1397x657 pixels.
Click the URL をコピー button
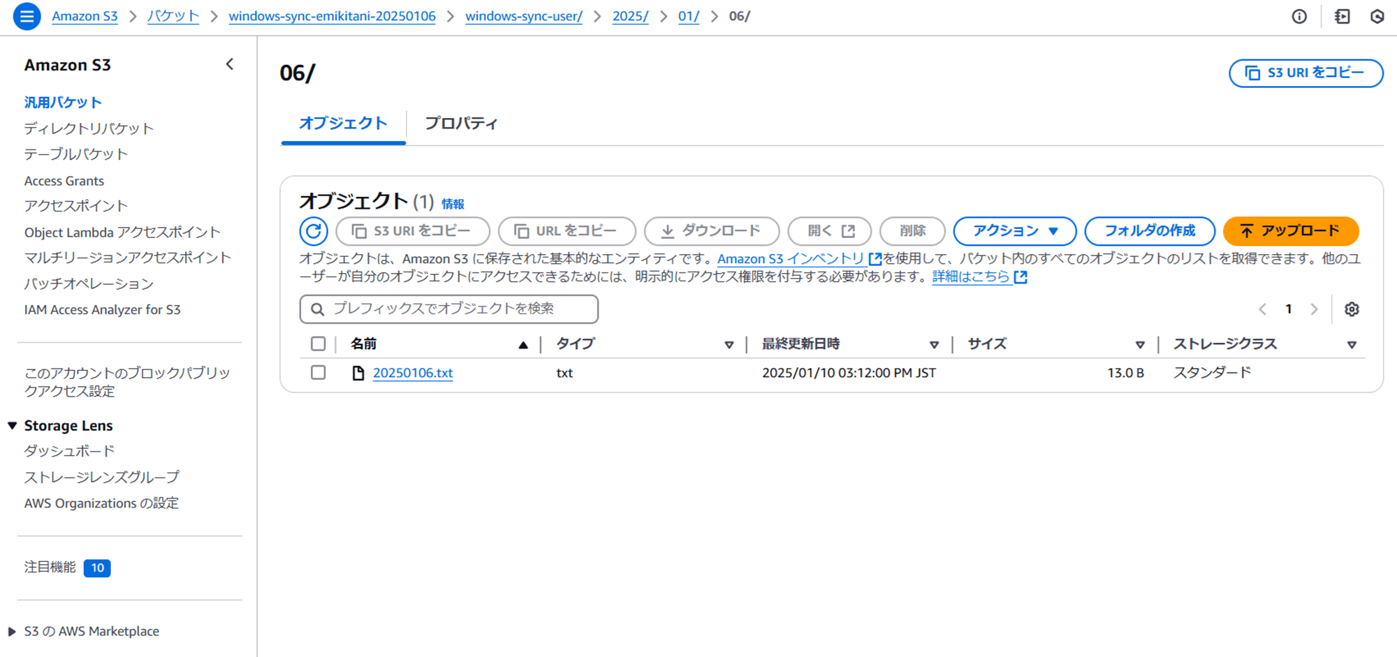(x=567, y=231)
